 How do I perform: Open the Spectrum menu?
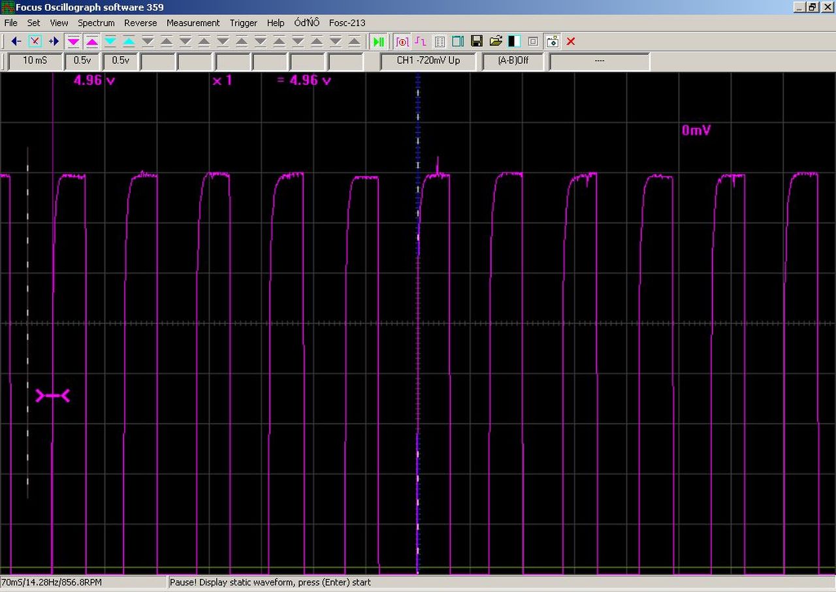96,23
